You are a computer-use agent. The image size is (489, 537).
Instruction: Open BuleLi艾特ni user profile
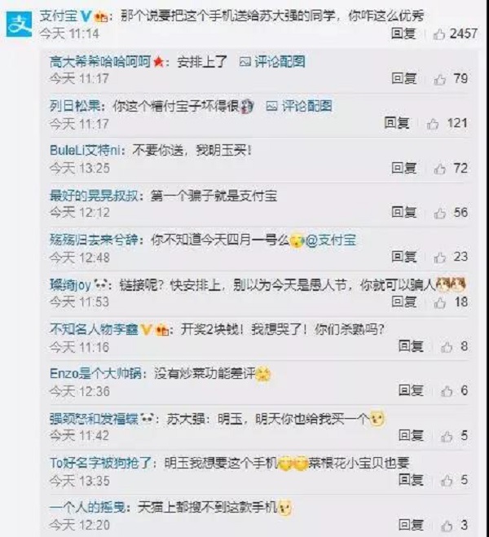click(85, 151)
